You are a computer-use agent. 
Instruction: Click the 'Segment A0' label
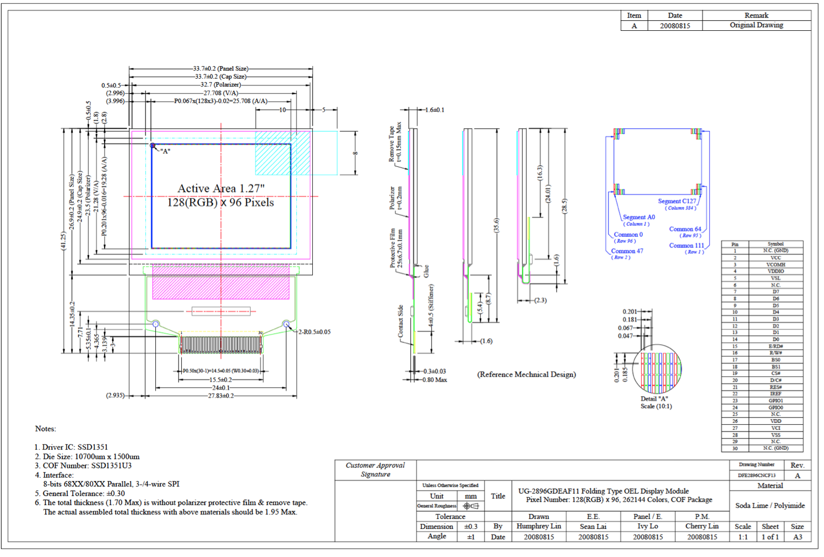coord(639,217)
